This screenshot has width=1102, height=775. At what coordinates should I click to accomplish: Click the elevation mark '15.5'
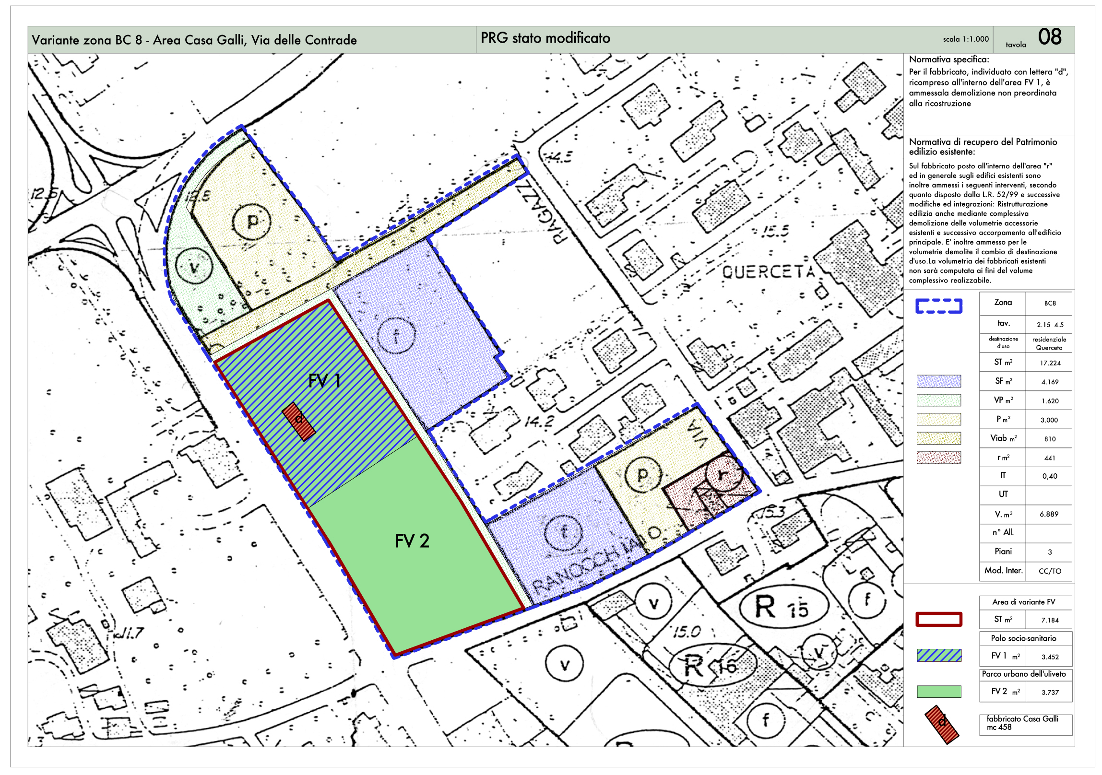click(774, 231)
